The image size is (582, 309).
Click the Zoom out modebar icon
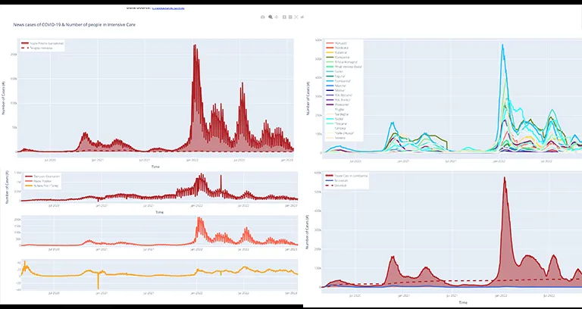(290, 17)
